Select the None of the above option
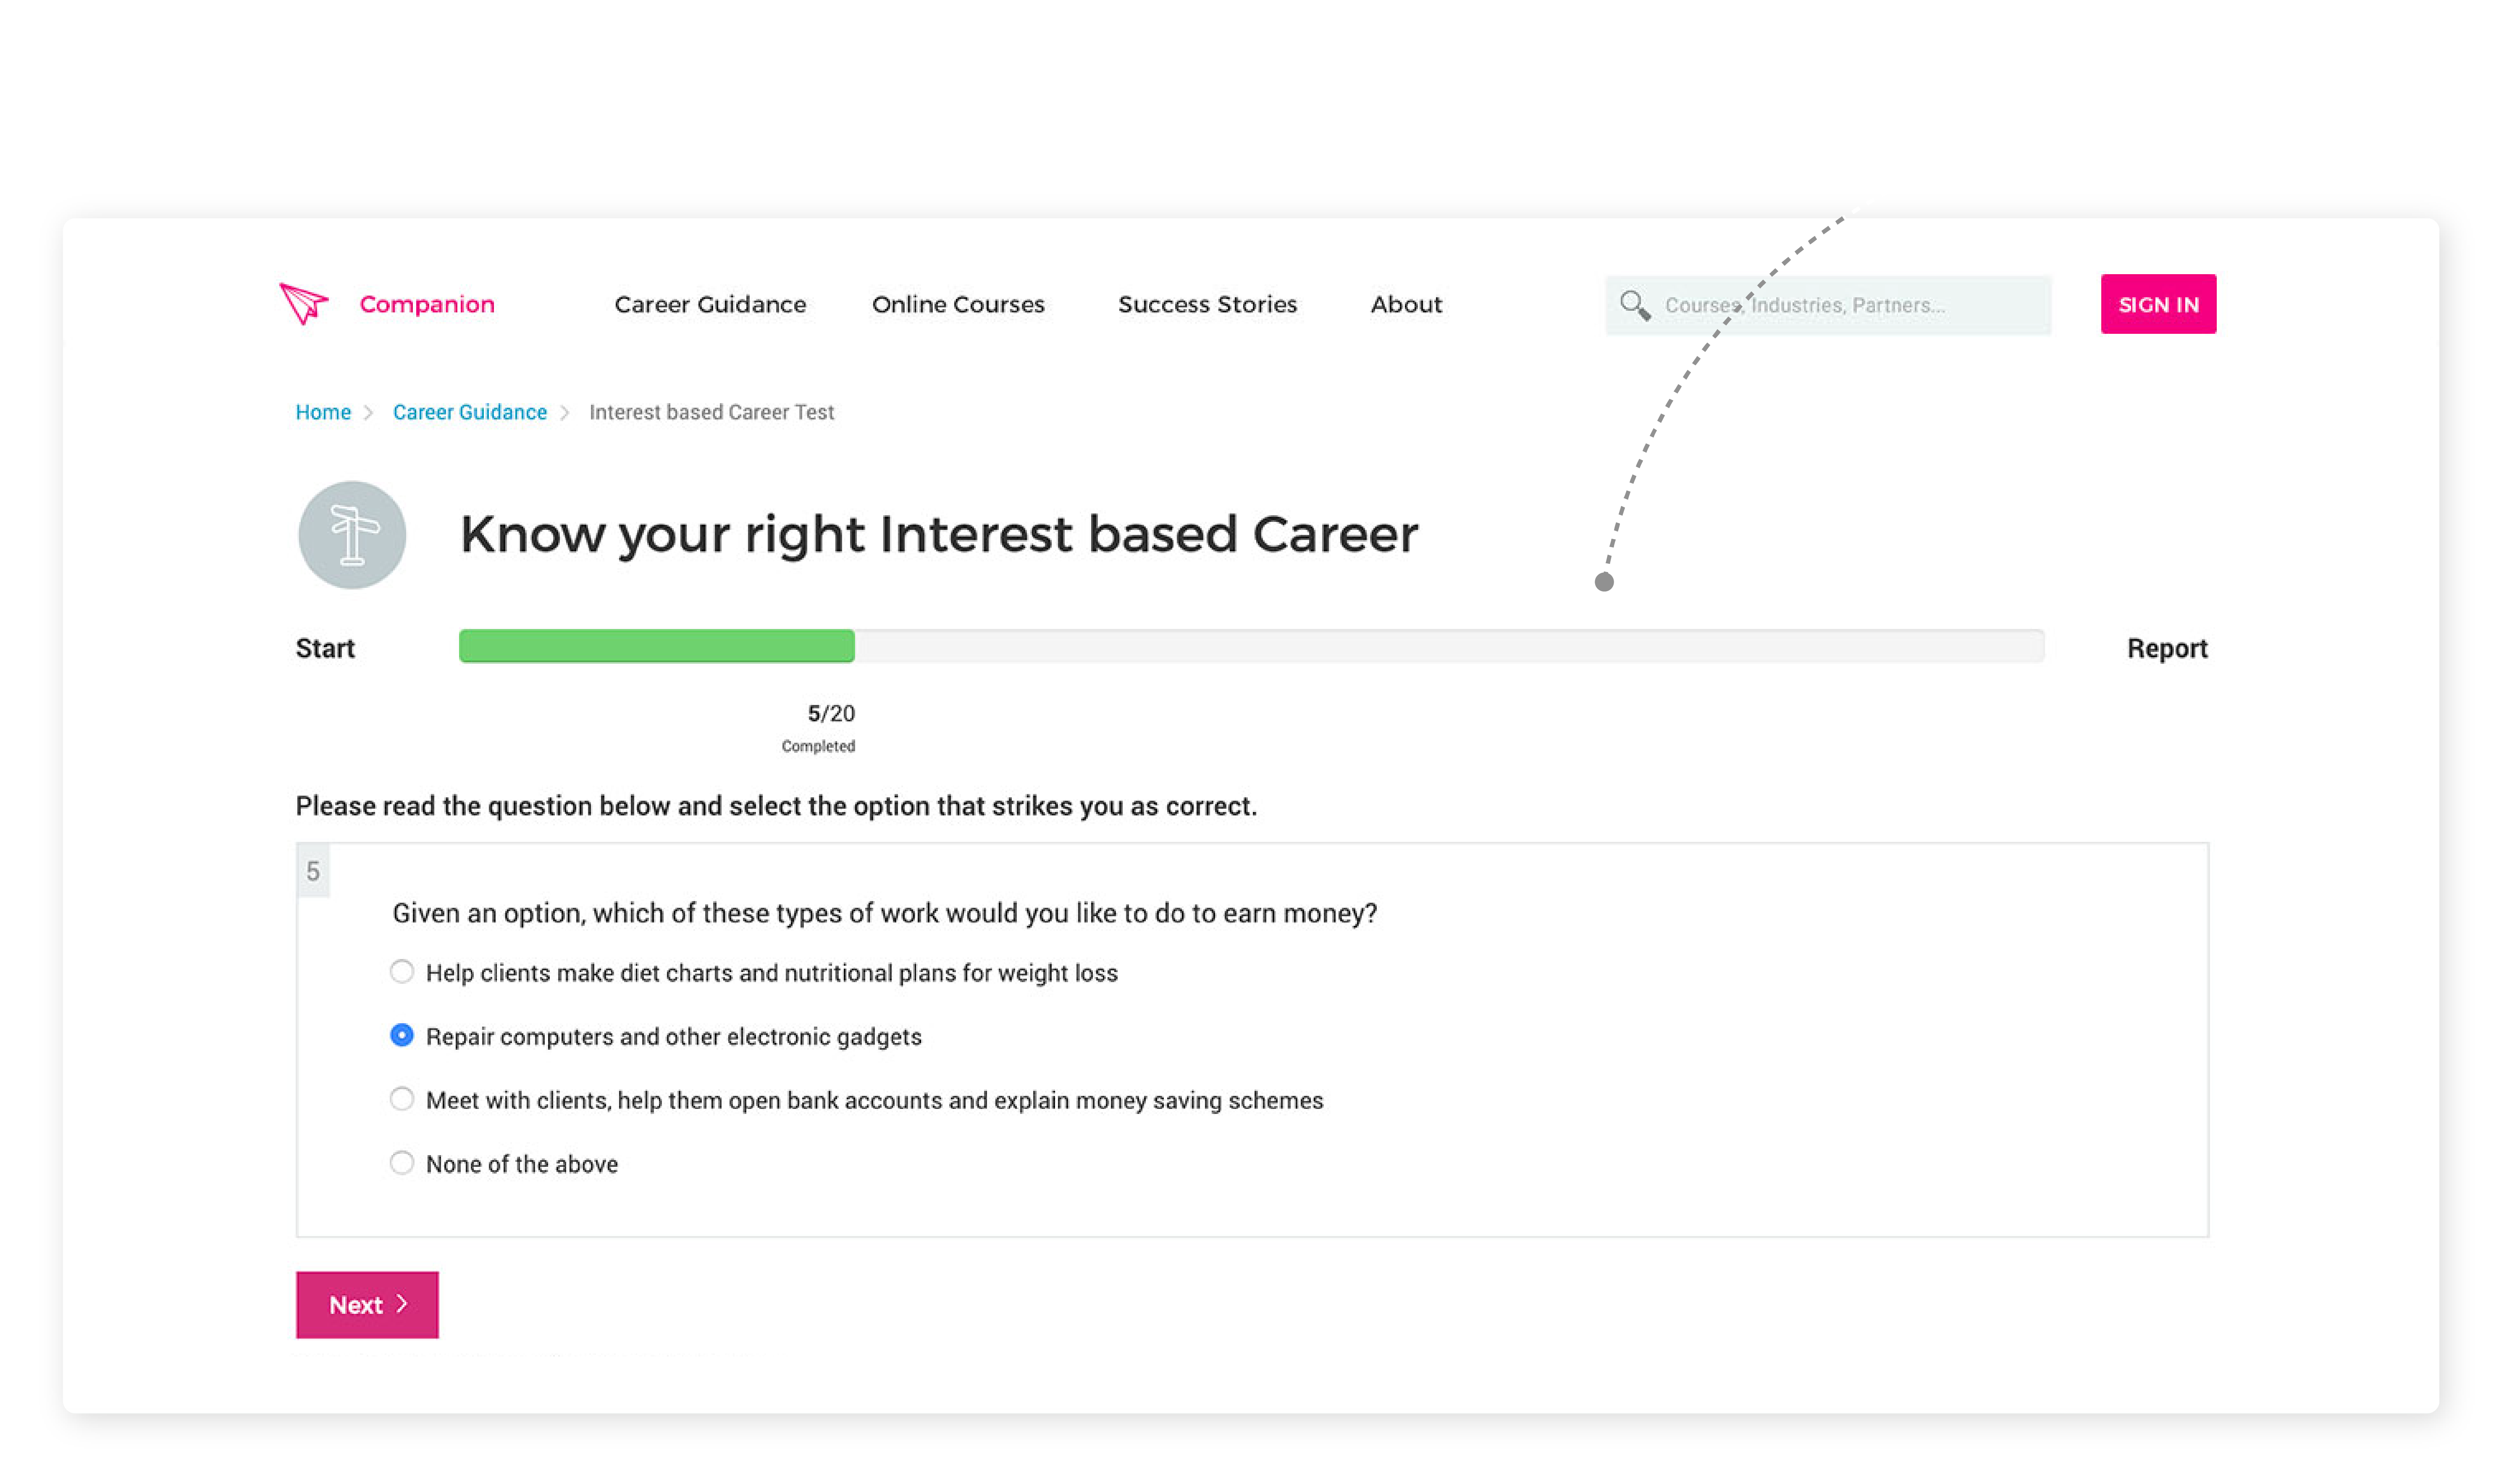Image resolution: width=2520 pixels, height=1470 pixels. 401,1162
